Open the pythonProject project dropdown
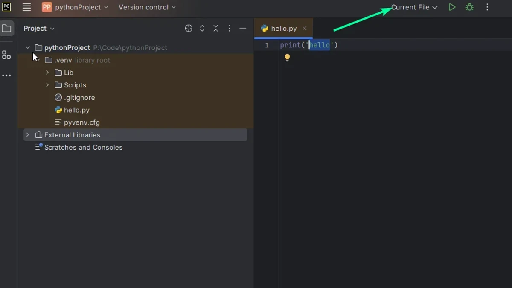Screen dimensions: 512x288 (x=81, y=7)
